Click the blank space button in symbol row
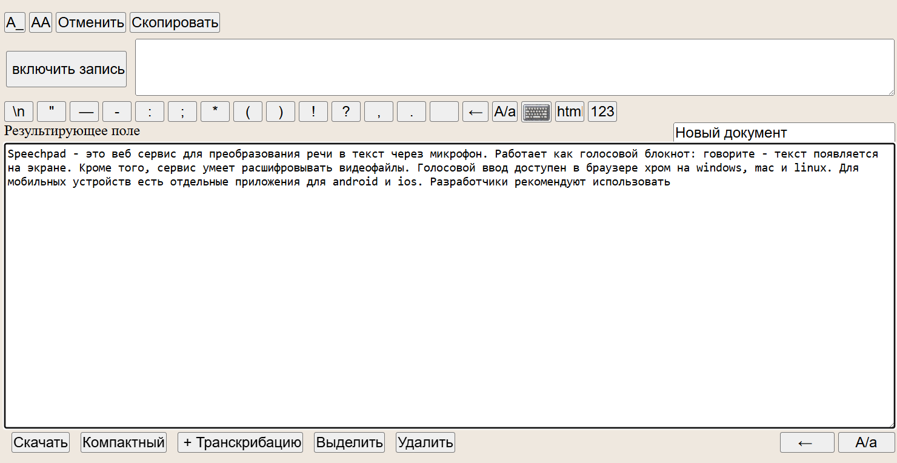 (444, 112)
